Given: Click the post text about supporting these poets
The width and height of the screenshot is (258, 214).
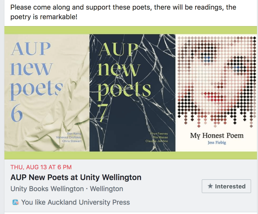Looking at the screenshot, I should 123,12.
